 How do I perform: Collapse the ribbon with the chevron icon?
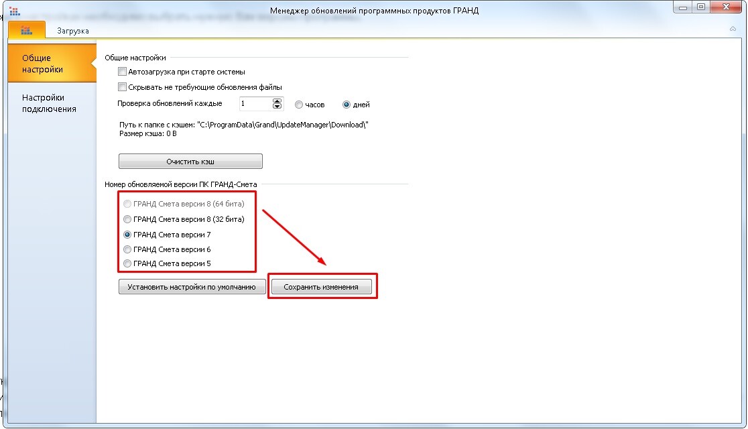[x=733, y=29]
